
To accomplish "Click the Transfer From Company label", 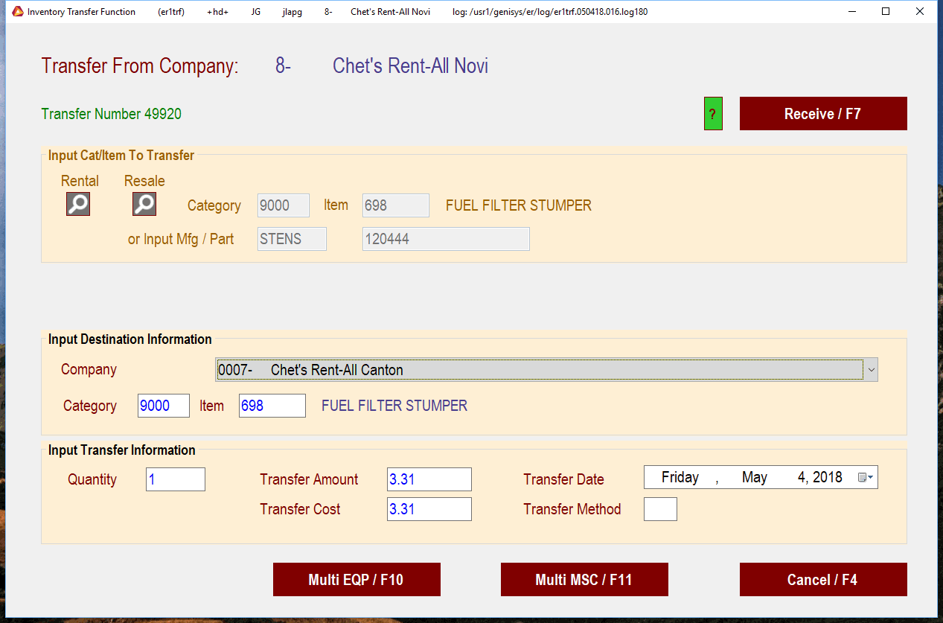I will point(140,66).
